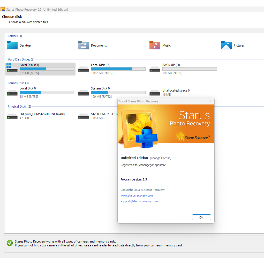The height and width of the screenshot is (264, 264).
Task: Select the Desktop folder icon
Action: [12, 45]
